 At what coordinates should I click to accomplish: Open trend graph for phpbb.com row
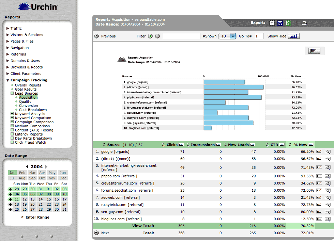coord(319,176)
